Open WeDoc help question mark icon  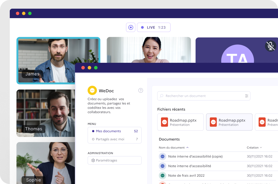tap(141, 90)
